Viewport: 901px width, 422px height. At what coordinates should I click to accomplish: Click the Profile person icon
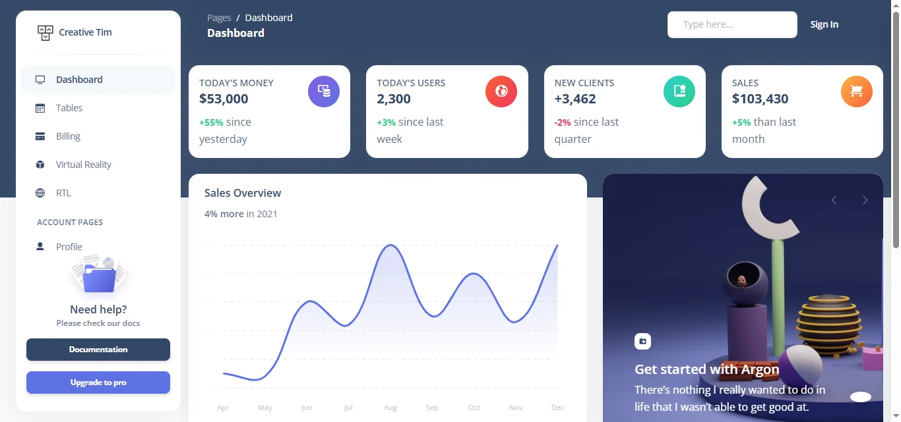tap(40, 246)
